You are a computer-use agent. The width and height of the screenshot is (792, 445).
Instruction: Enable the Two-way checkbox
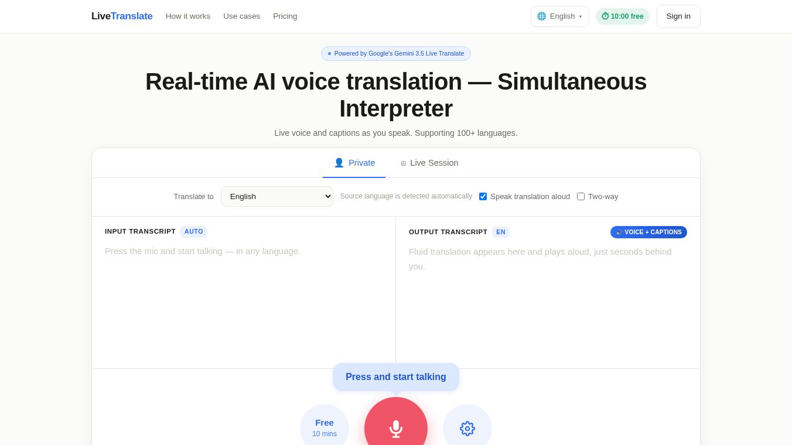581,197
